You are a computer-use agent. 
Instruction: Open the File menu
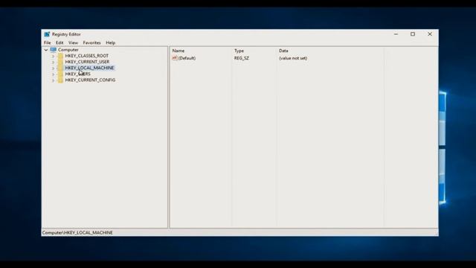pyautogui.click(x=48, y=43)
